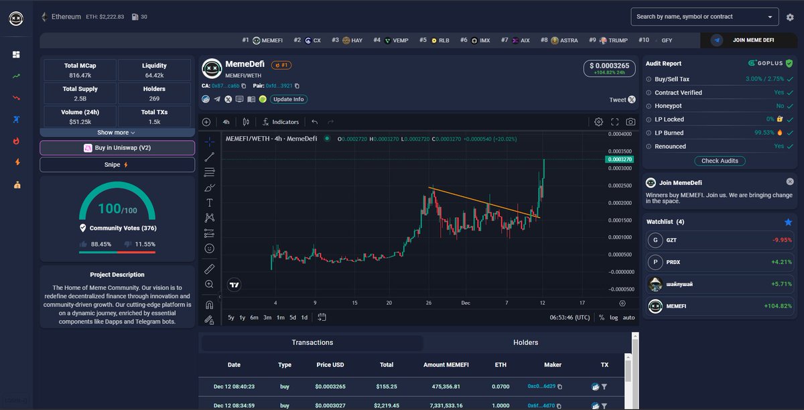The width and height of the screenshot is (804, 410).
Task: Toggle log scale on chart
Action: pos(614,318)
